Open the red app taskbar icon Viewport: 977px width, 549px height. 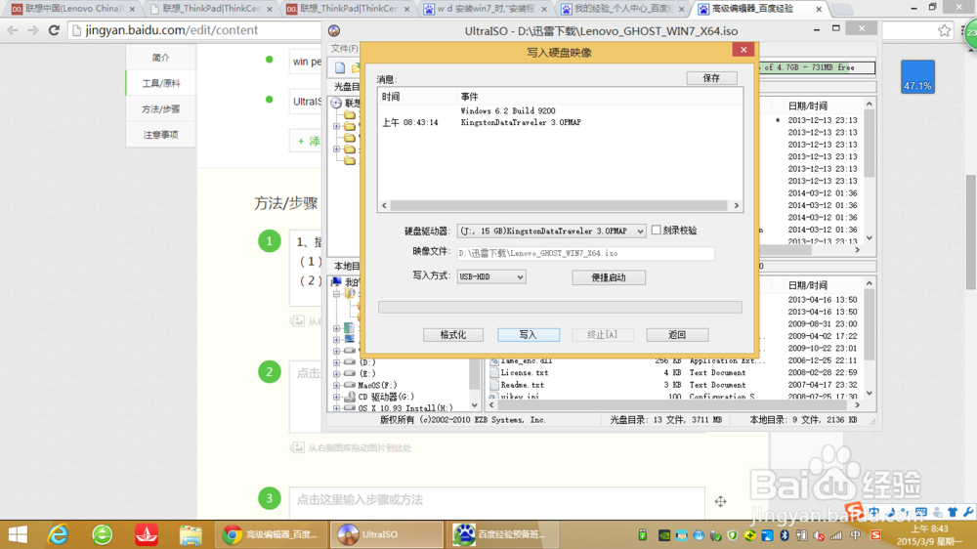147,534
